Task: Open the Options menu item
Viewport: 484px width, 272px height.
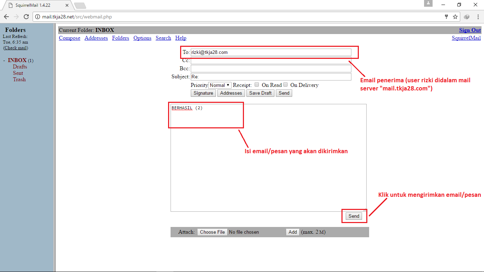Action: (142, 38)
